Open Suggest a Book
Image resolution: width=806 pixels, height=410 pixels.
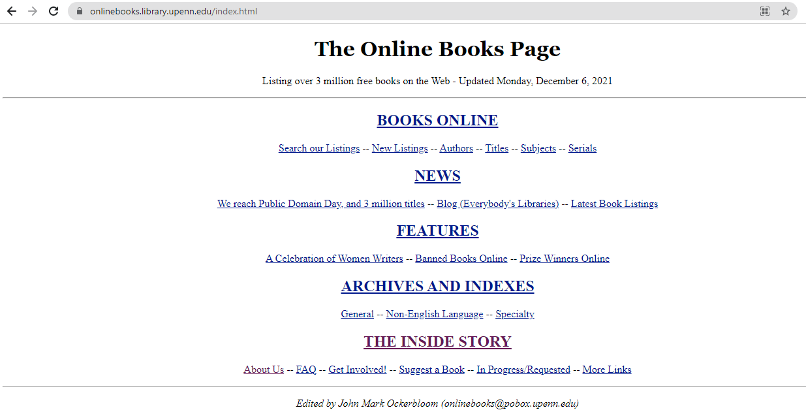pyautogui.click(x=432, y=370)
